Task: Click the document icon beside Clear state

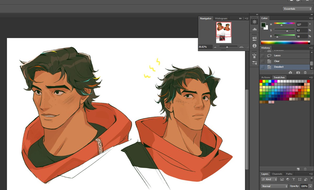Action: [x=269, y=61]
